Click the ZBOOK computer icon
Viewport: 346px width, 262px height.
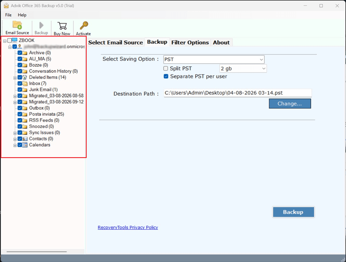coord(15,40)
